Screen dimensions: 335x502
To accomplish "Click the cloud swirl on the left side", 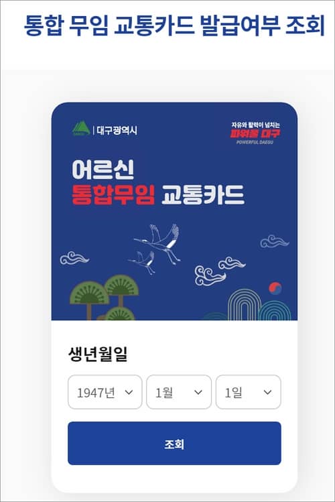I will coord(74,258).
